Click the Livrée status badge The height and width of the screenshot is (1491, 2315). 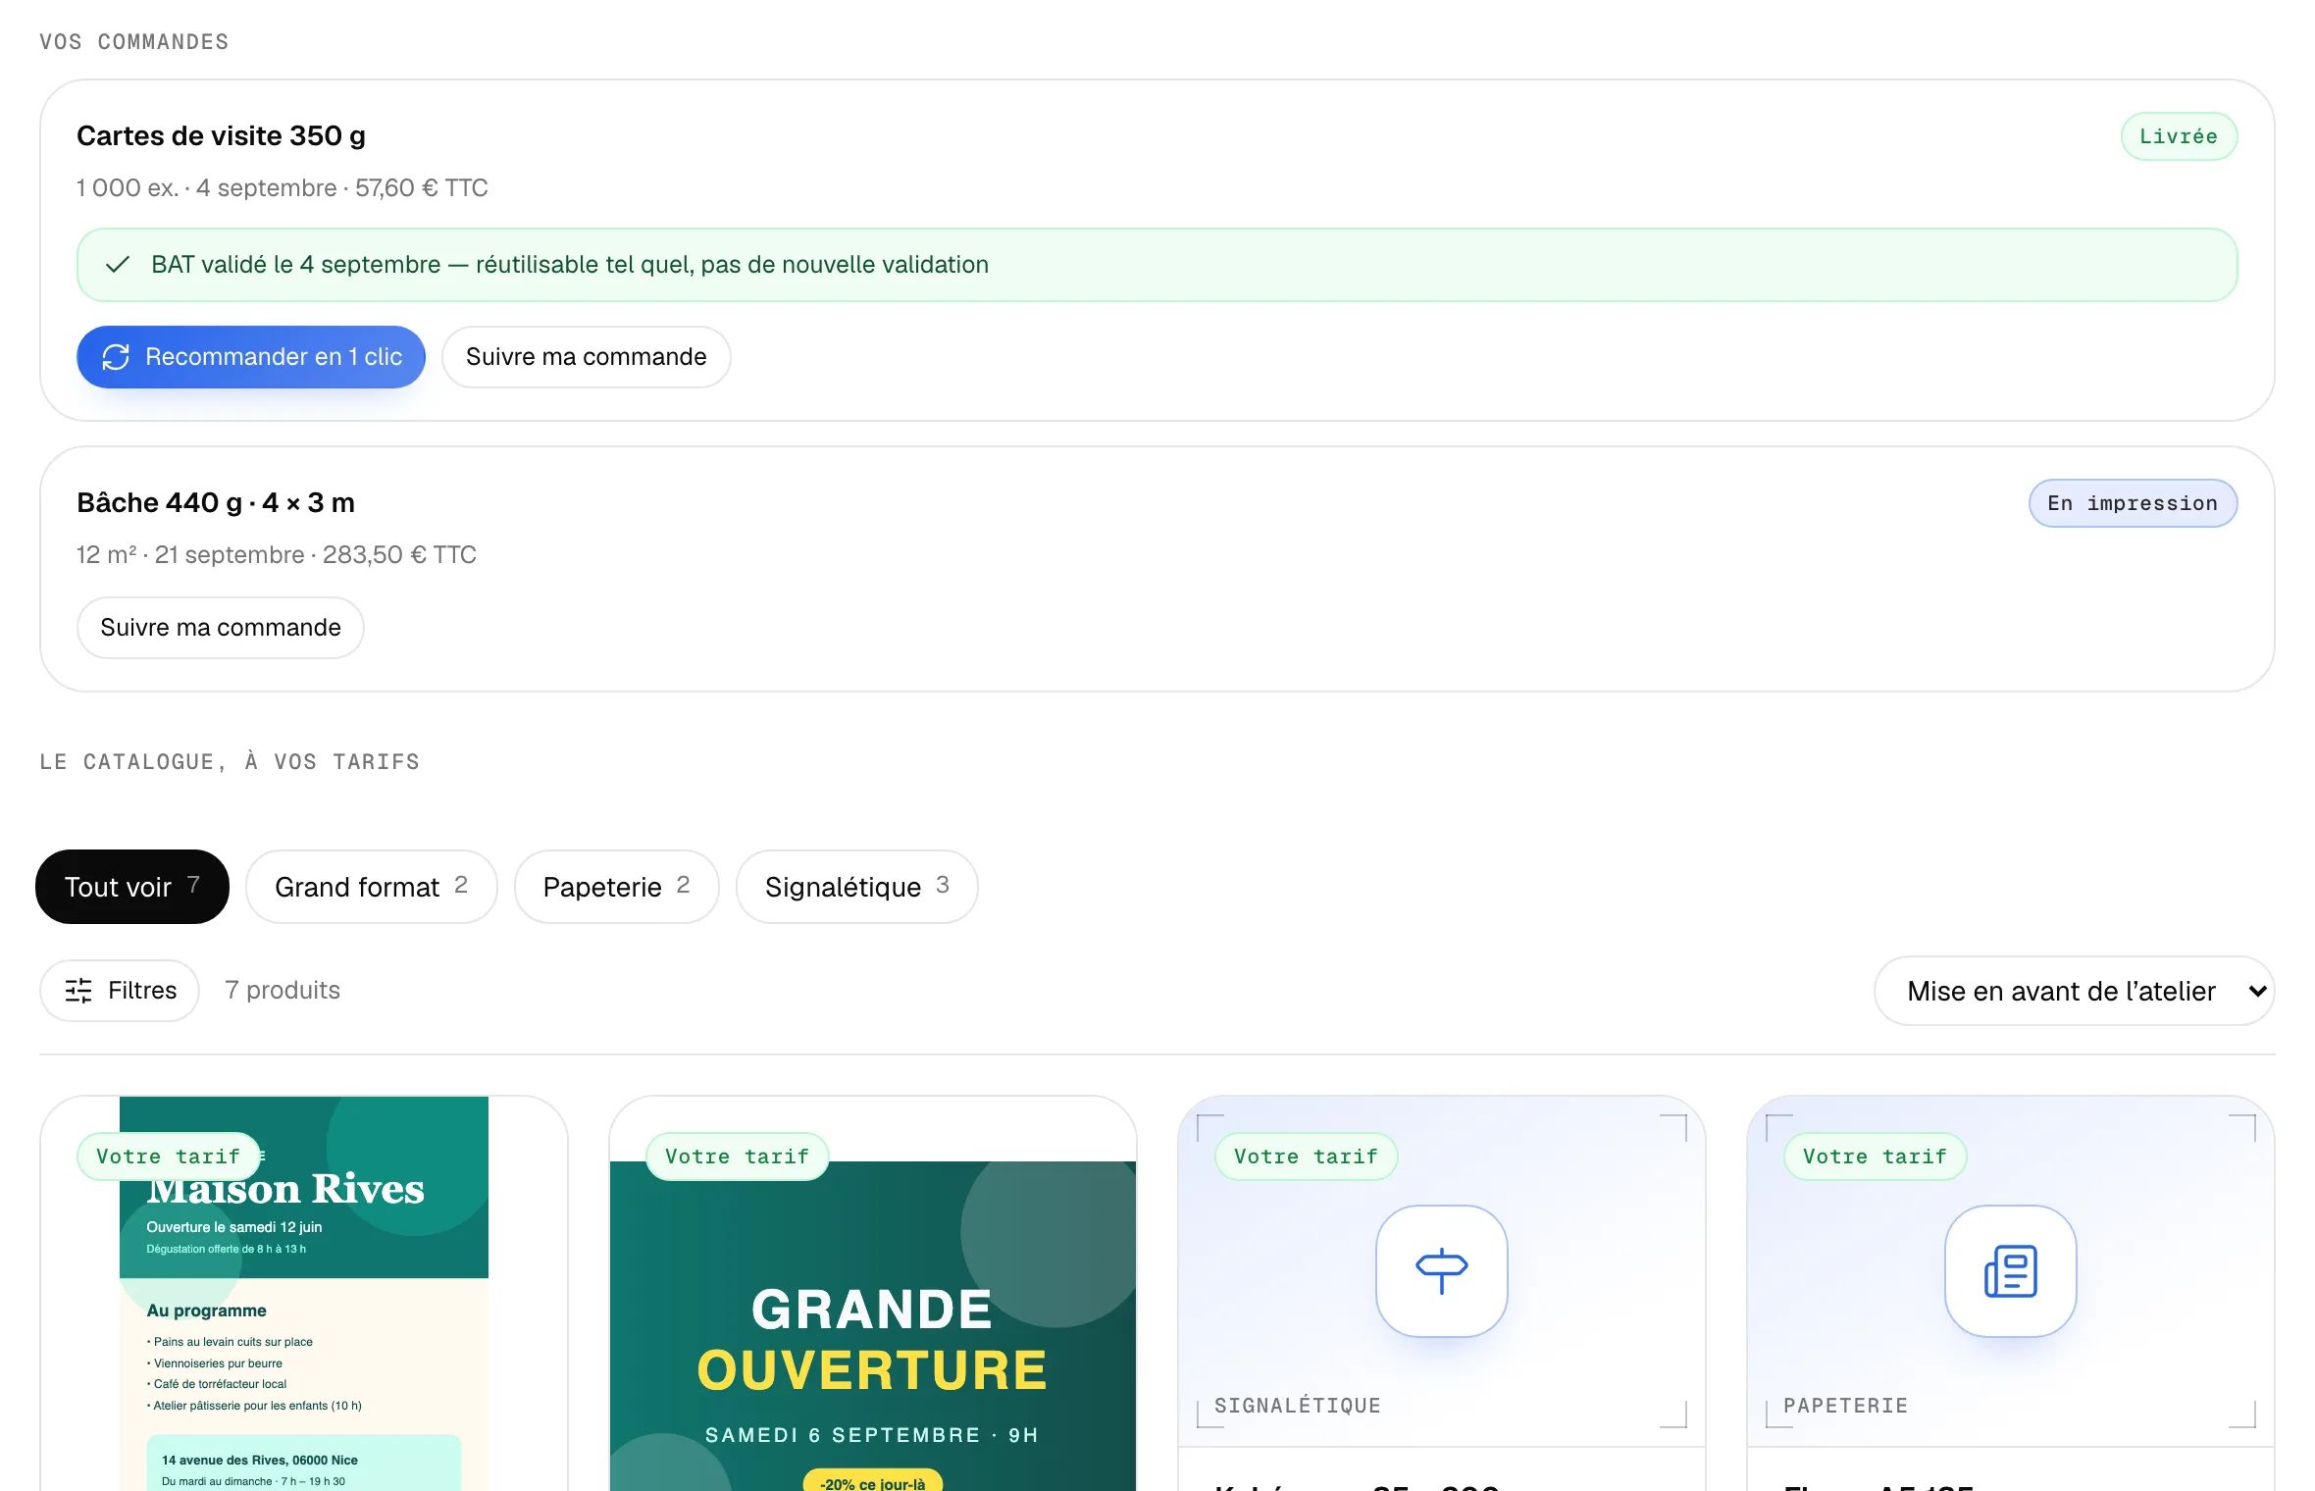click(2179, 136)
